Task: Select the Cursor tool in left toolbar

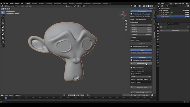Action: pyautogui.click(x=3, y=16)
